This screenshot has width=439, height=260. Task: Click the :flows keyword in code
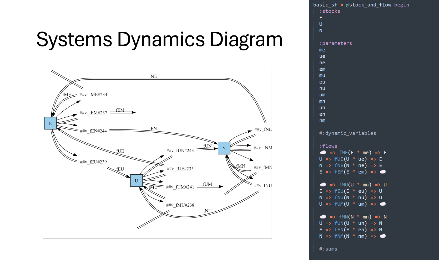pos(328,146)
